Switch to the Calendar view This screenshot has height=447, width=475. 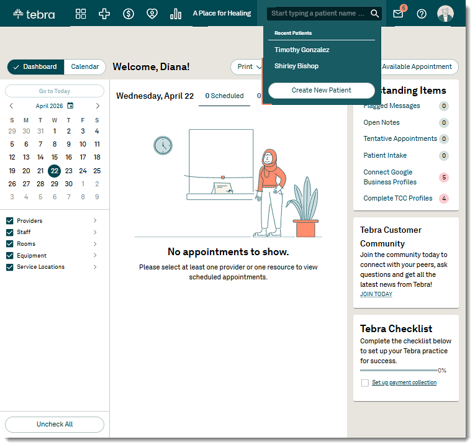coord(85,66)
